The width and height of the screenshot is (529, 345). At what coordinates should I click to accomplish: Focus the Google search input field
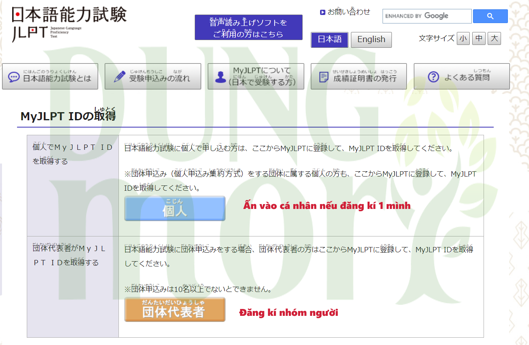coord(427,16)
